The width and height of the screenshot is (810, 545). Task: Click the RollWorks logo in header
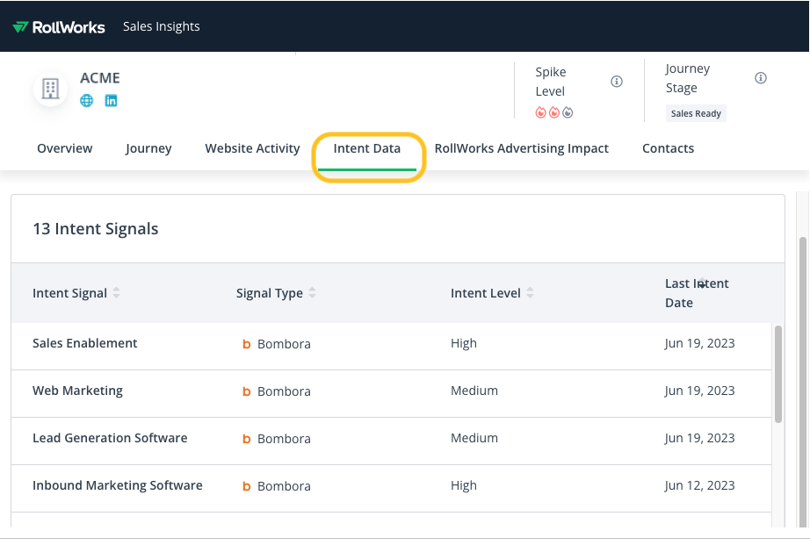59,26
